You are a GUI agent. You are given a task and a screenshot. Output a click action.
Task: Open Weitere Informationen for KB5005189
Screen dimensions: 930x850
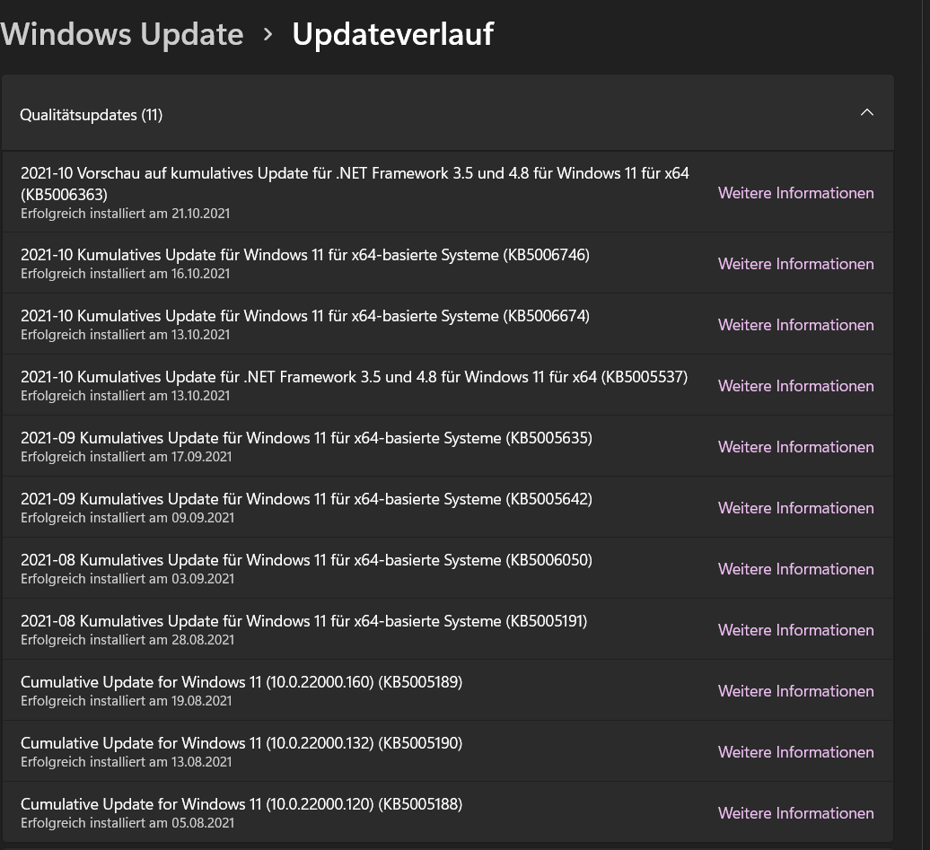point(795,690)
